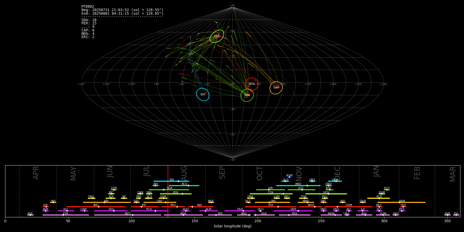Click the 'PER: 15' count entry
The height and width of the screenshot is (232, 464).
(x=89, y=23)
